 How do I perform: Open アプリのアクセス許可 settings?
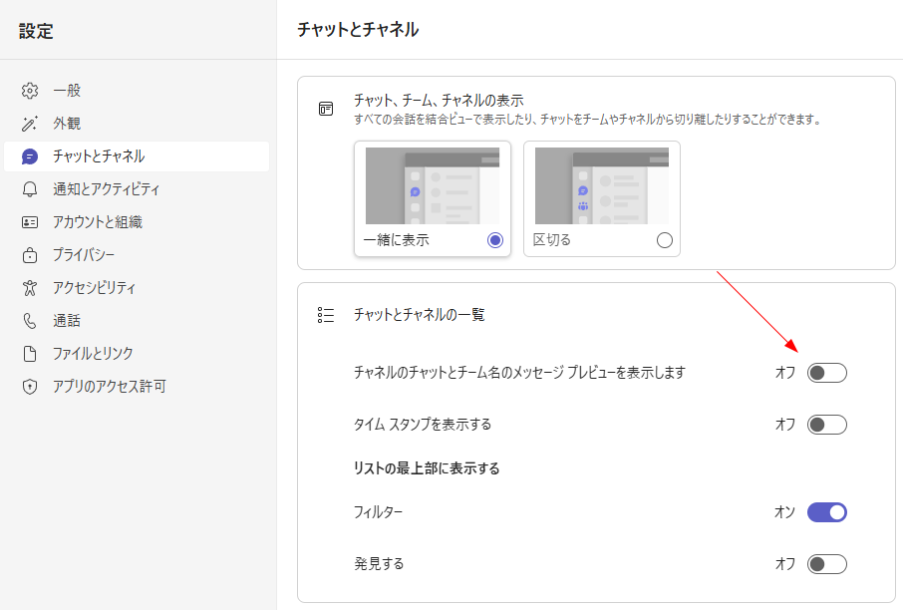137,386
